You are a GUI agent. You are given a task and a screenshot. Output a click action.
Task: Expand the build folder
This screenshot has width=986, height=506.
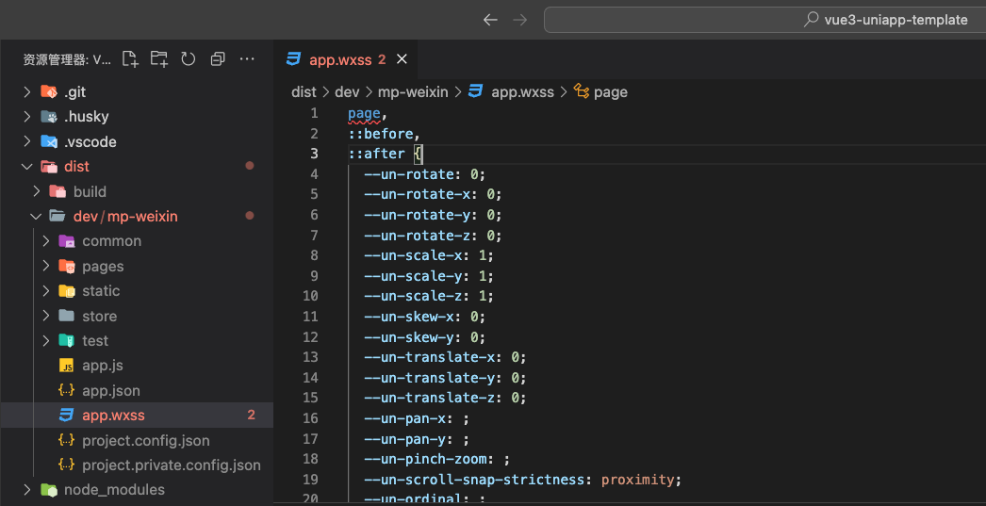[37, 191]
